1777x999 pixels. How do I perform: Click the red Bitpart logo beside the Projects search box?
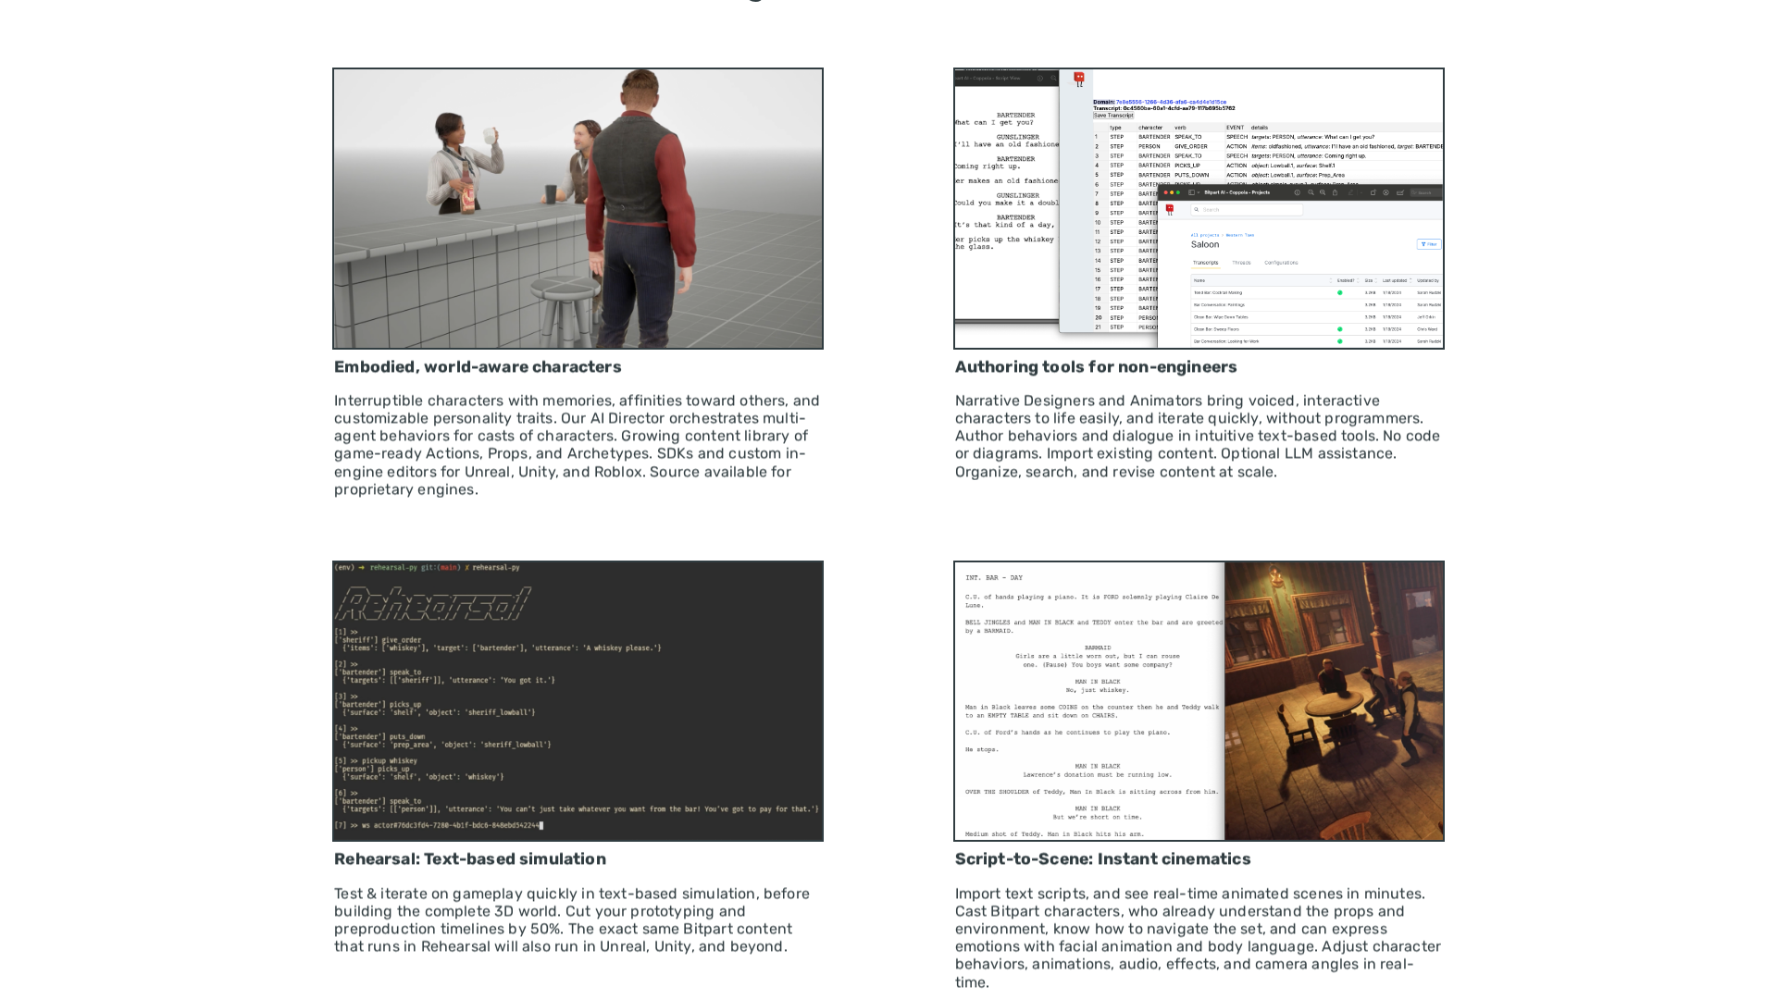[x=1170, y=210]
